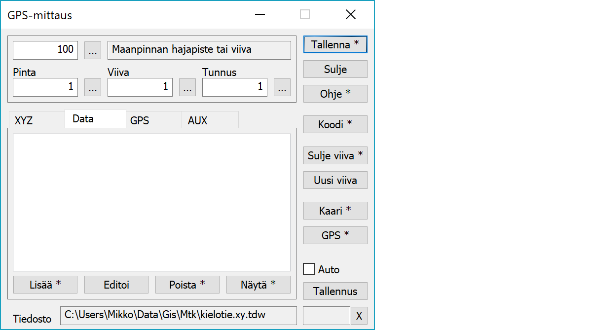Open help with Ohje button
Screen dimensions: 592x330
(335, 94)
